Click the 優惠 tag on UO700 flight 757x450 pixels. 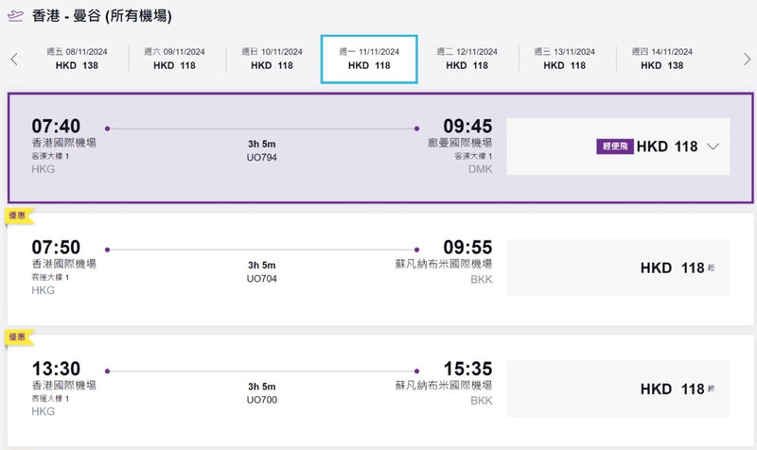point(19,336)
